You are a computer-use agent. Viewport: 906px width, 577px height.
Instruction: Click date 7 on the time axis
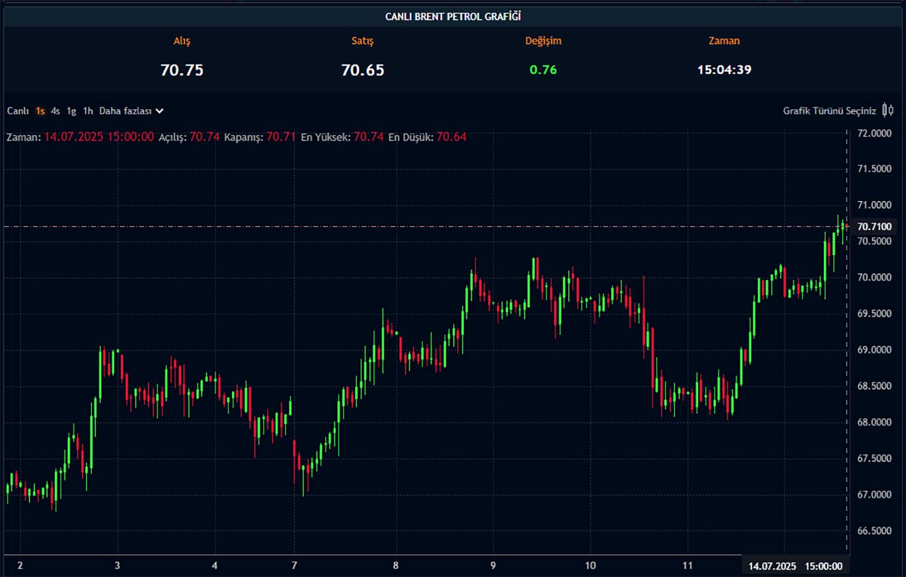click(294, 566)
